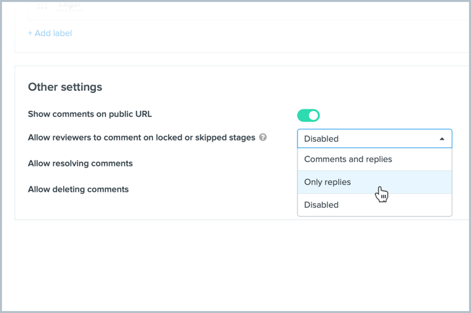The height and width of the screenshot is (313, 471).
Task: Click the partially visible label name at top
Action: 69,6
